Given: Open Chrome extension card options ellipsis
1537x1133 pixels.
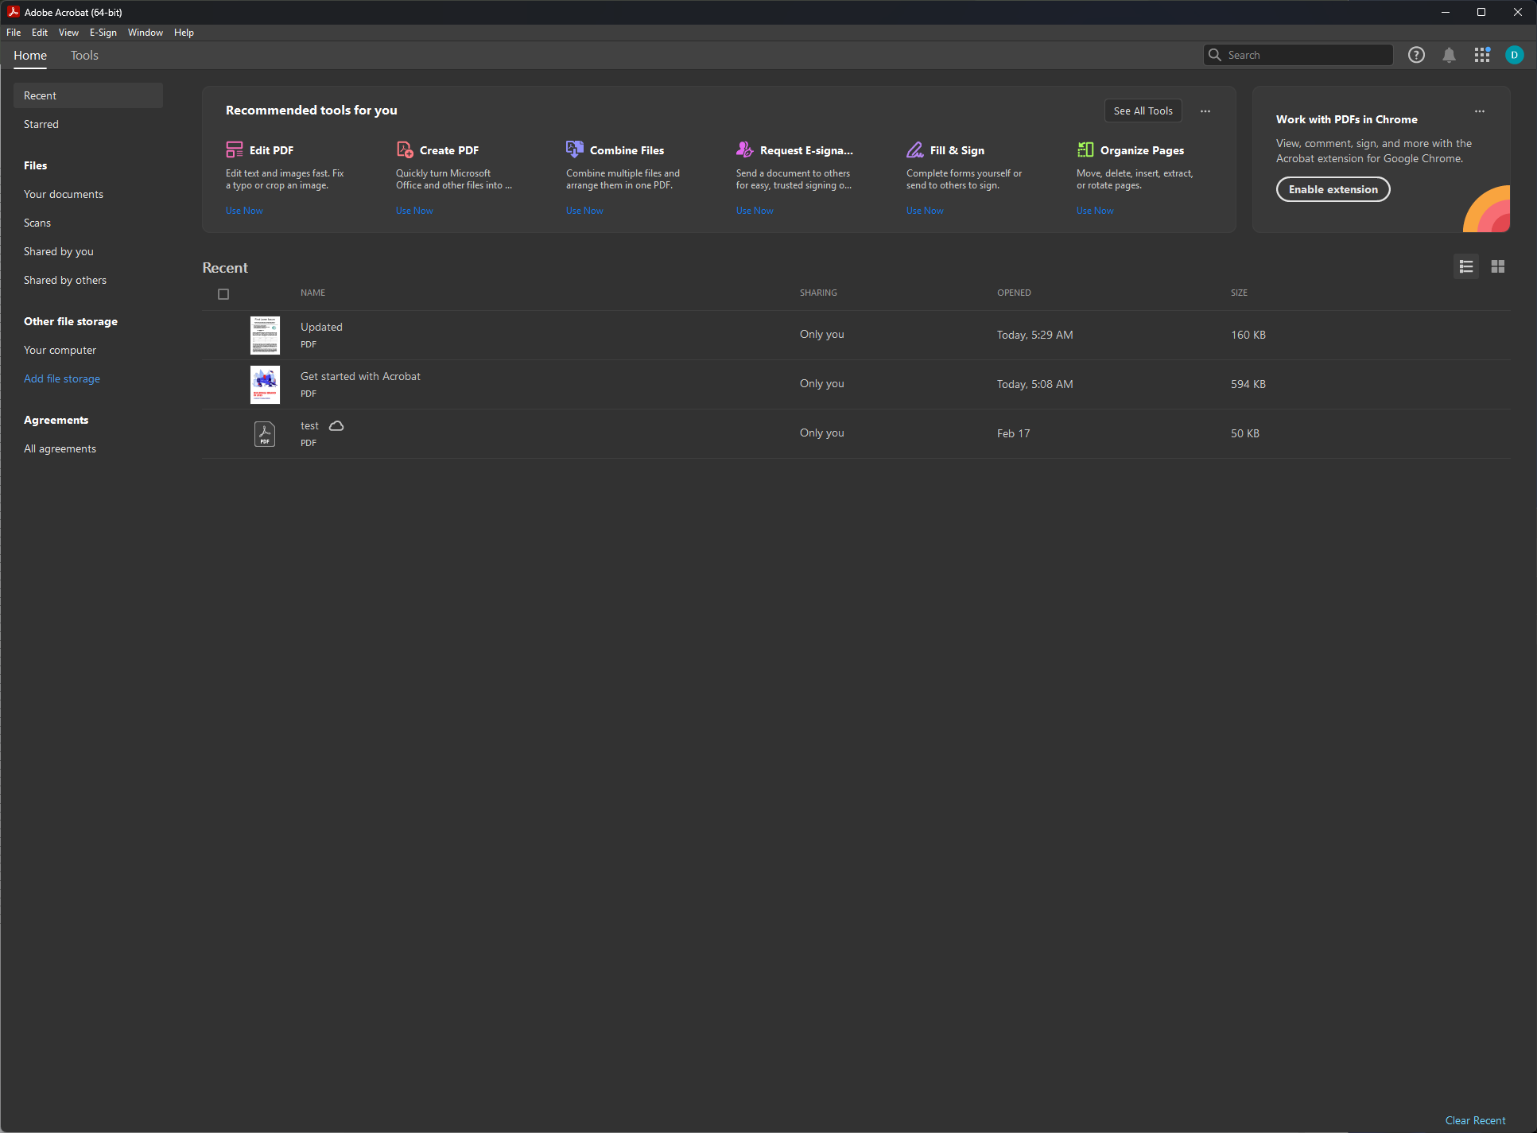Looking at the screenshot, I should coord(1480,111).
